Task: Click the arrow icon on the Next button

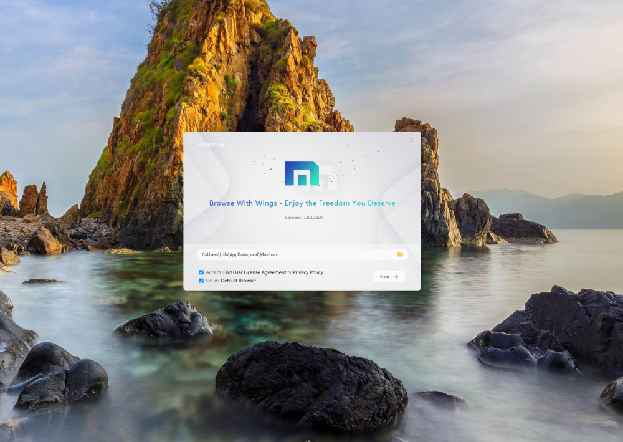Action: click(x=396, y=277)
